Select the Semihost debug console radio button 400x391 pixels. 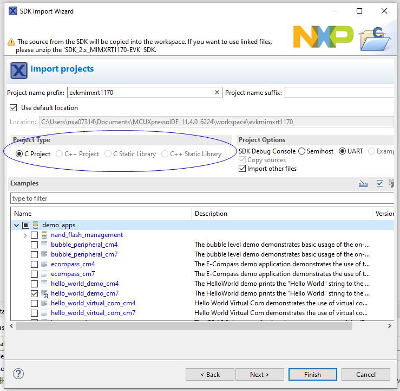pos(301,151)
